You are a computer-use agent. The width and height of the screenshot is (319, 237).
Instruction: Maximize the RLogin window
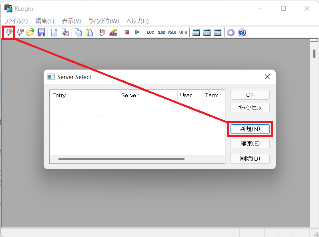283,8
